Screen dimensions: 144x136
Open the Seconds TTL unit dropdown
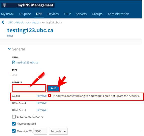pyautogui.click(x=58, y=131)
